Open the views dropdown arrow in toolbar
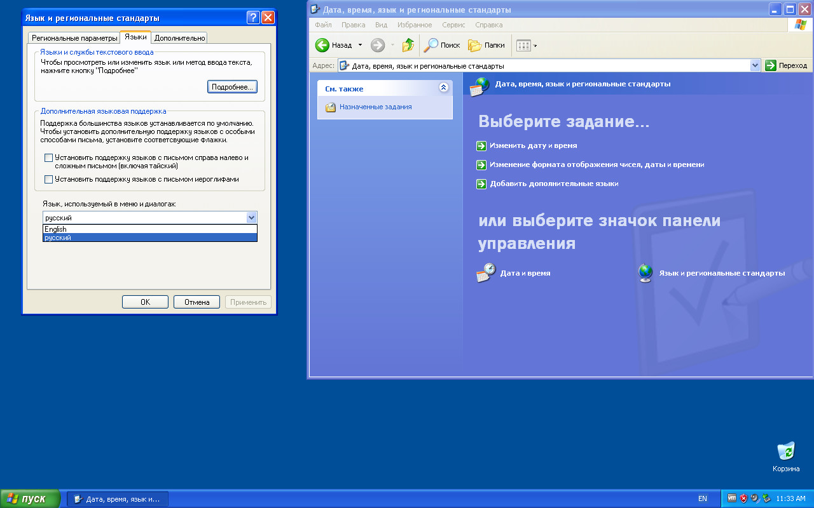 (535, 46)
